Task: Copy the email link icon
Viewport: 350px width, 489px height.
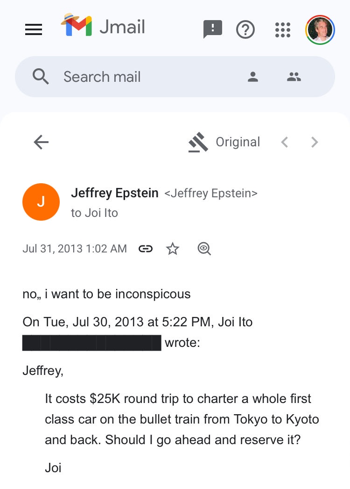Action: (x=146, y=249)
